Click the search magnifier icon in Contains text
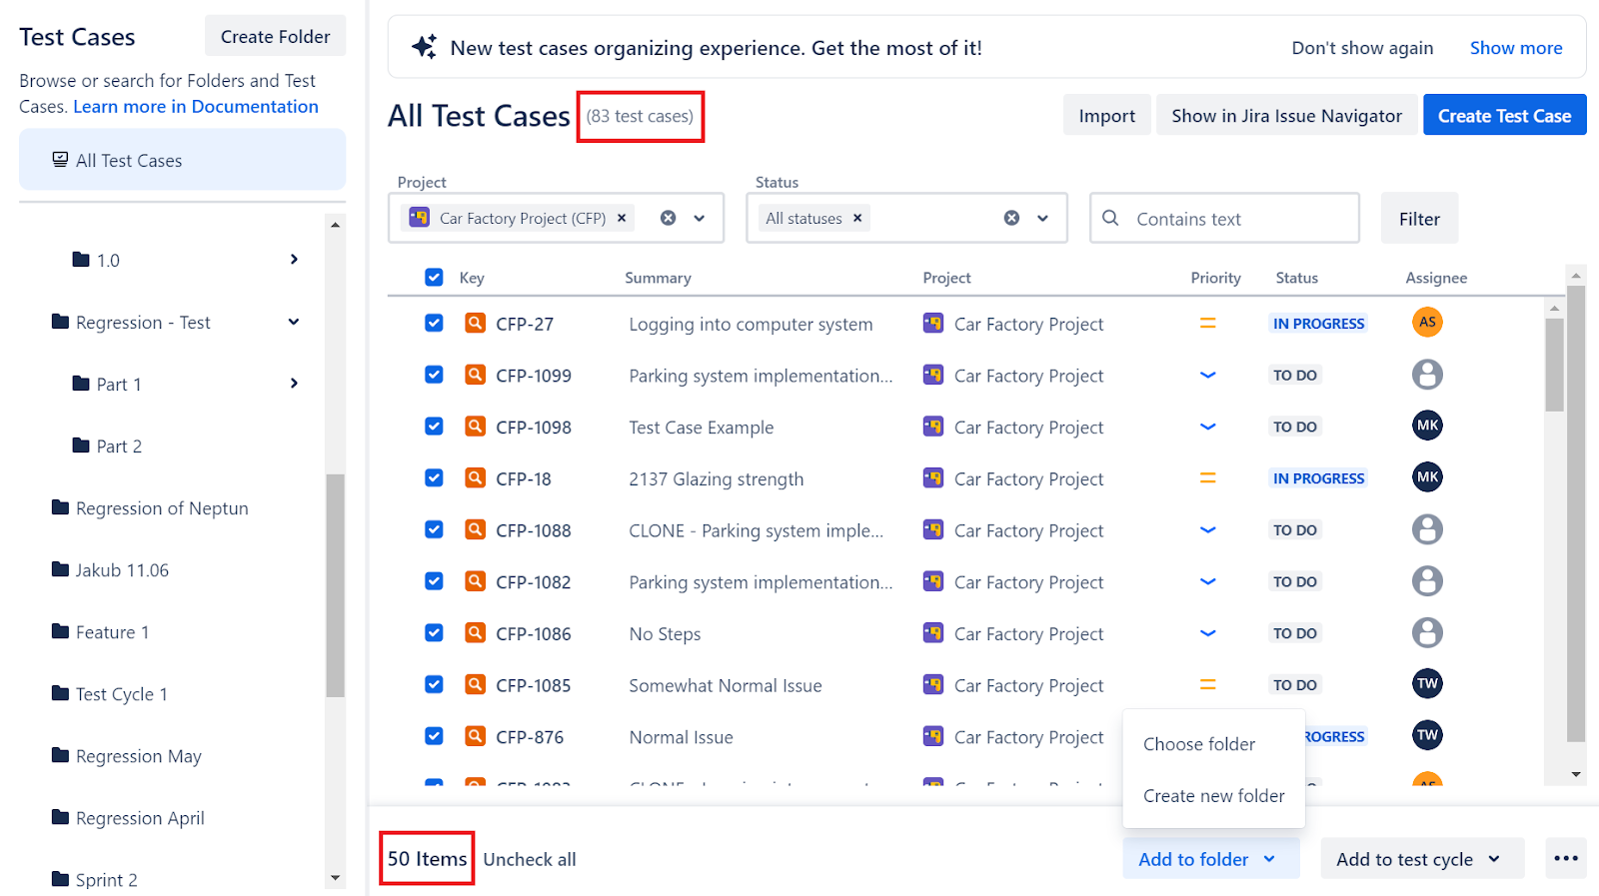 click(x=1110, y=218)
